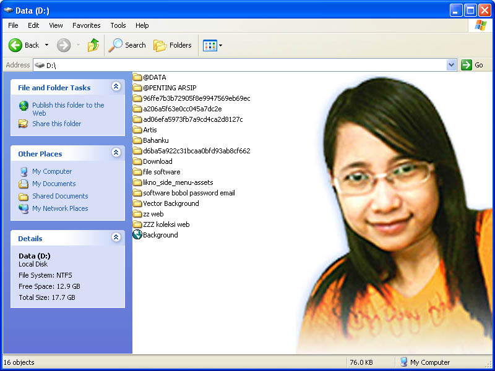Click the drive icon in title bar
This screenshot has width=495, height=371.
[x=9, y=10]
